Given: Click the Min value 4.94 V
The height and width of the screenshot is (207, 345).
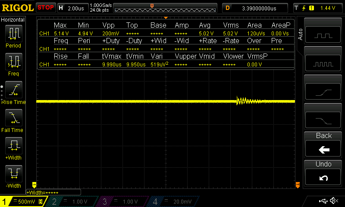Looking at the screenshot, I should 85,34.
